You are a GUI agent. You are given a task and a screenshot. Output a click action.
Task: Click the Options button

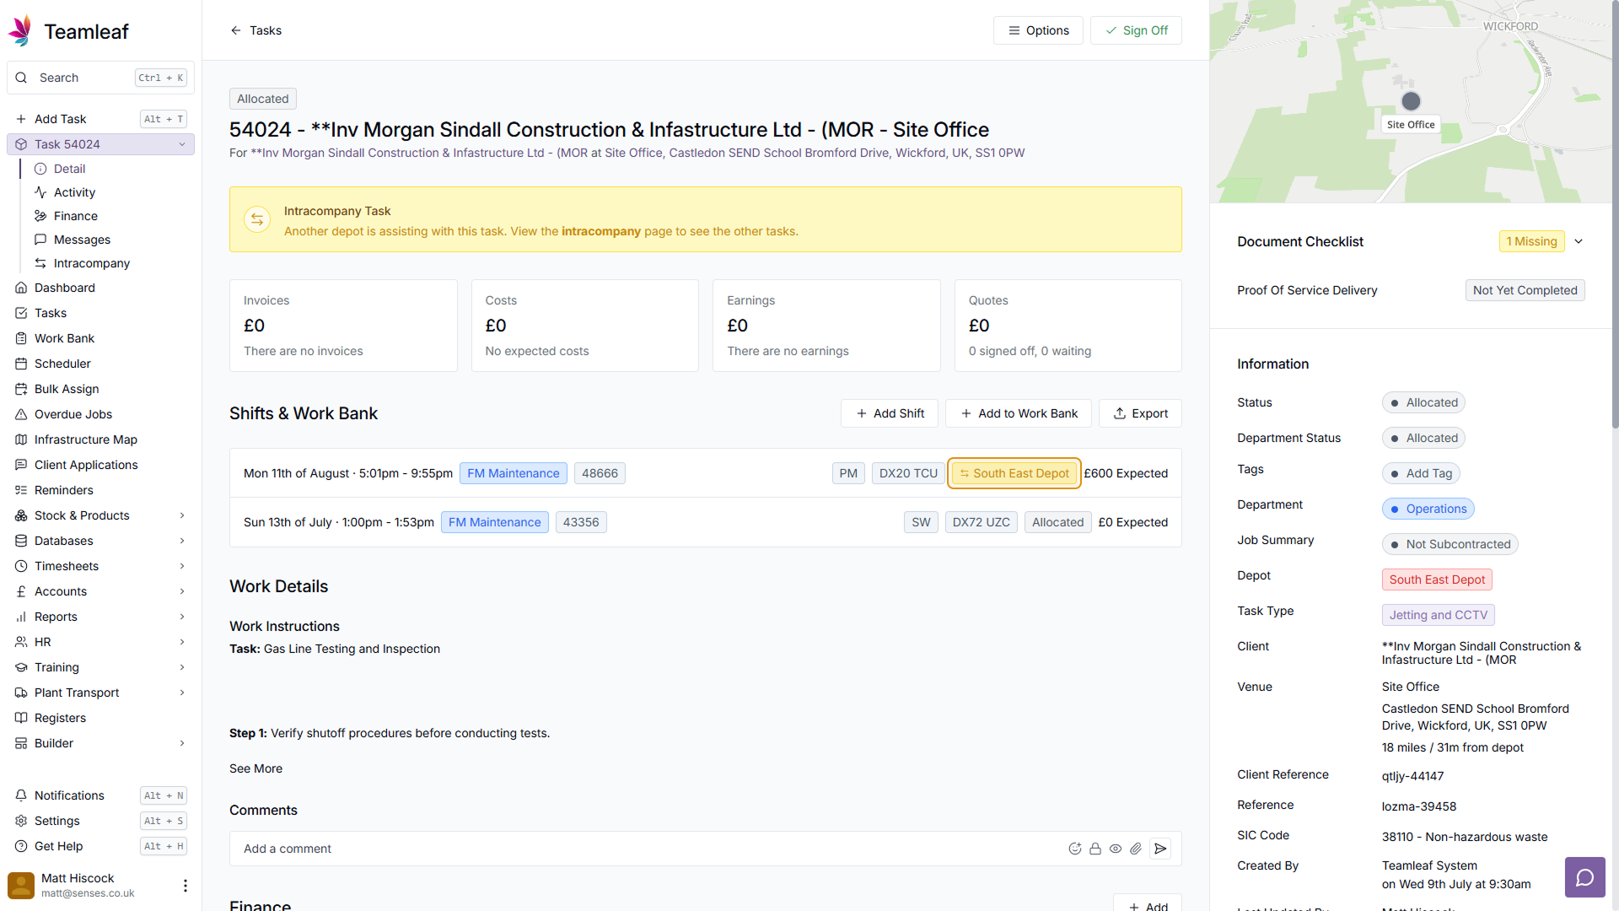click(1038, 30)
